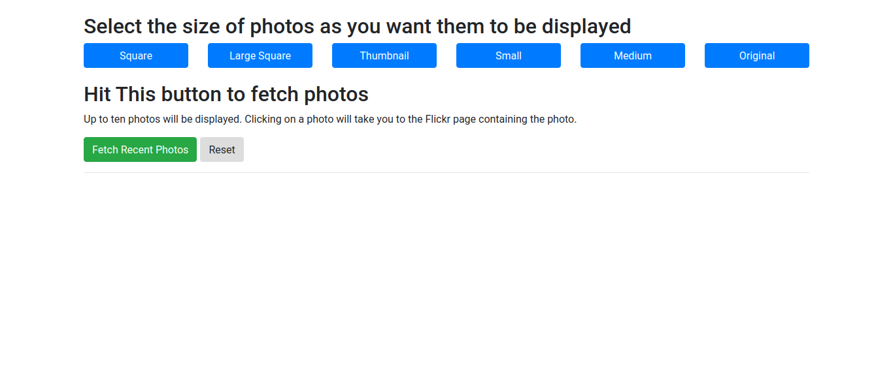Click the 'Hit This button to fetch photos' heading
The width and height of the screenshot is (893, 391).
(x=226, y=94)
